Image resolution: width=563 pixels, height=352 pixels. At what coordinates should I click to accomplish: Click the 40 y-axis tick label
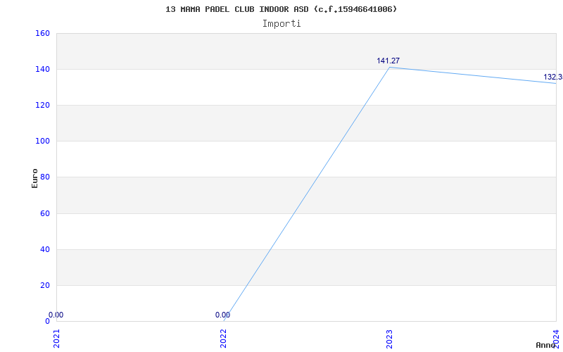tap(44, 250)
